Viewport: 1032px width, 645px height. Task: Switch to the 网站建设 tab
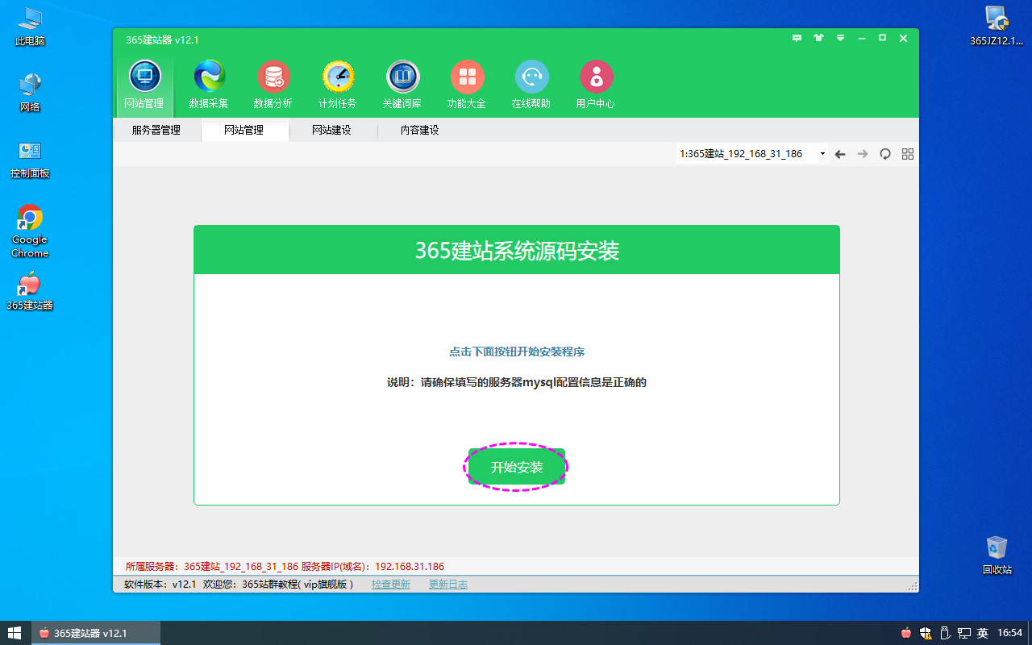[332, 130]
